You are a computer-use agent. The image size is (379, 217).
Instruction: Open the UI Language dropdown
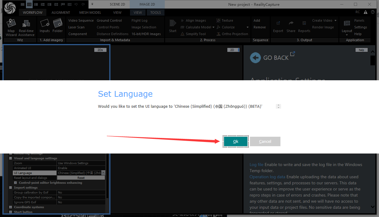tap(103, 173)
